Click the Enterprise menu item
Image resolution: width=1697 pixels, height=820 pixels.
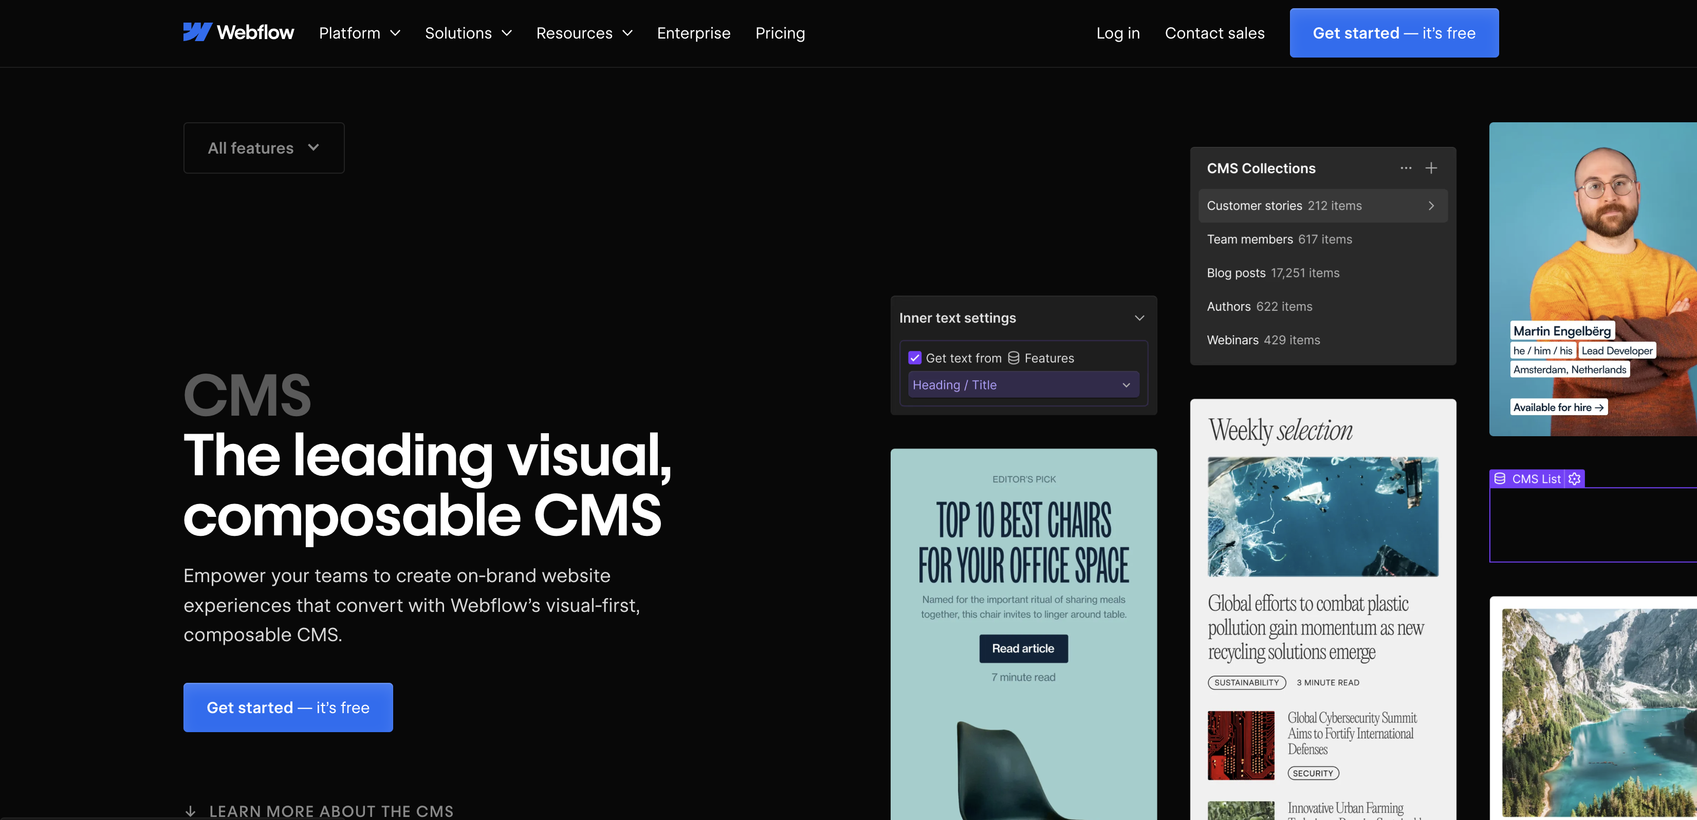pyautogui.click(x=694, y=32)
